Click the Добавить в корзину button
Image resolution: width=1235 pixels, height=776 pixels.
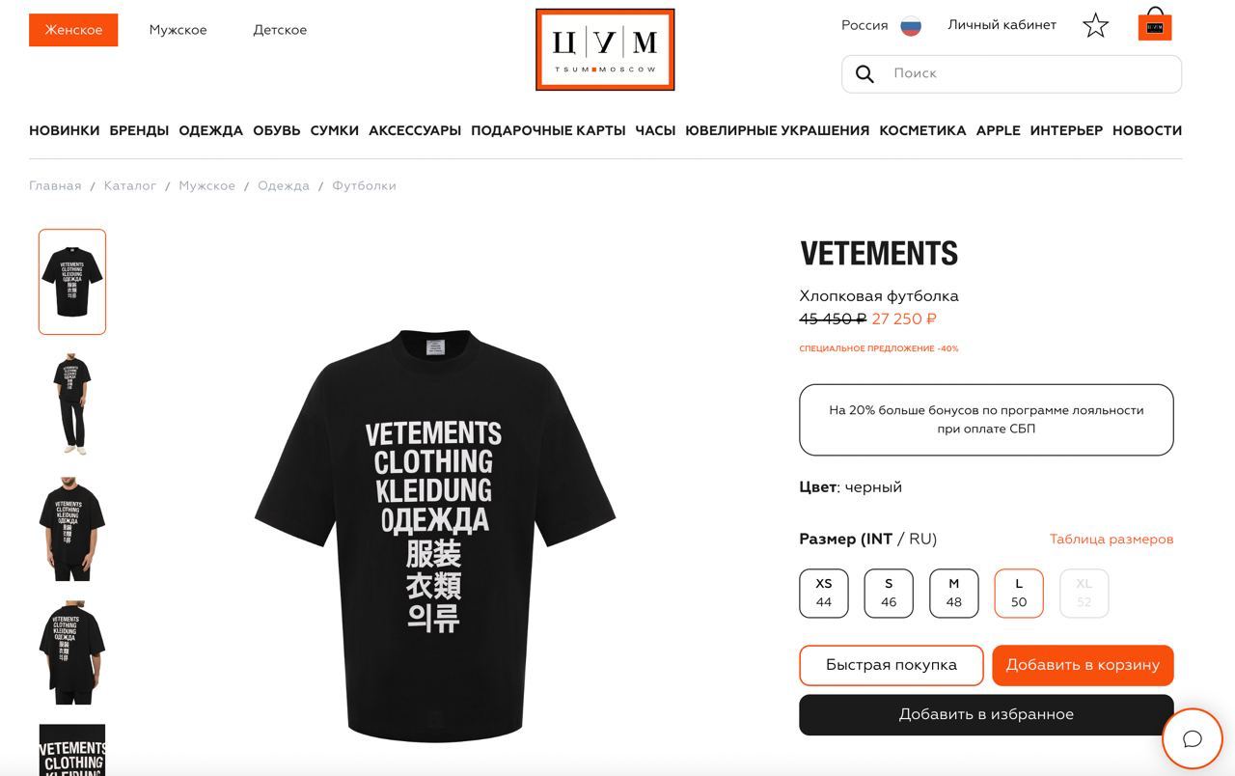(x=1083, y=665)
